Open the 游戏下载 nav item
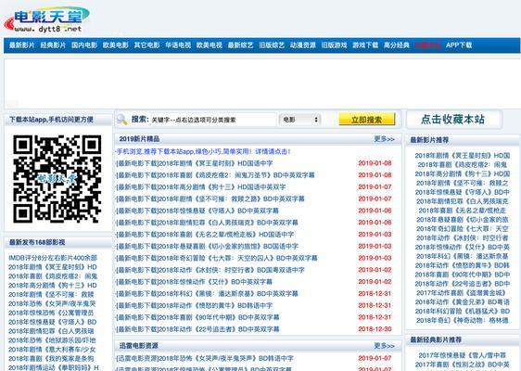Screen dimensions: 521x371 tap(365, 45)
